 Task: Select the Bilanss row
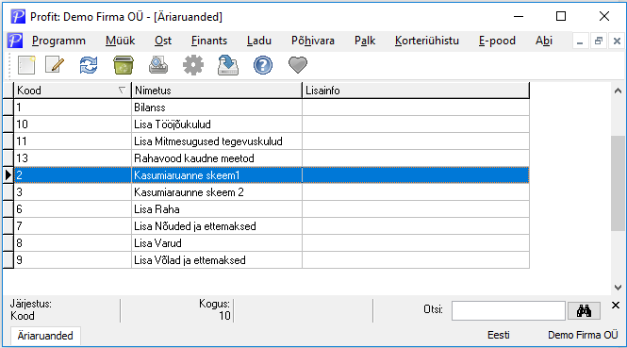(x=272, y=108)
